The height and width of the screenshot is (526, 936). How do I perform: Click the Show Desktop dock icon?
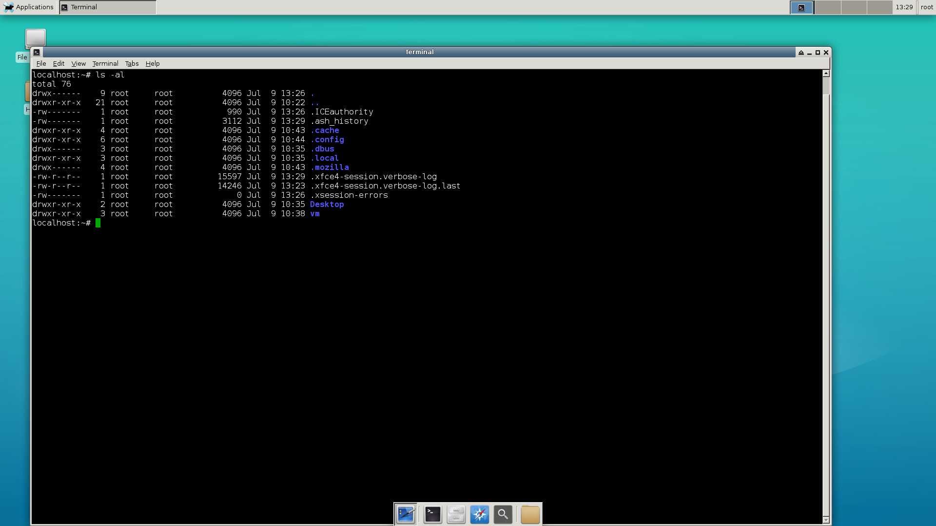pyautogui.click(x=406, y=514)
